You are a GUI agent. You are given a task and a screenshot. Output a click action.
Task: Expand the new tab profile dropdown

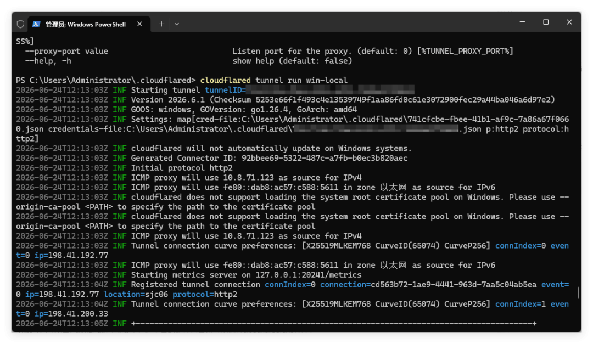pyautogui.click(x=177, y=24)
